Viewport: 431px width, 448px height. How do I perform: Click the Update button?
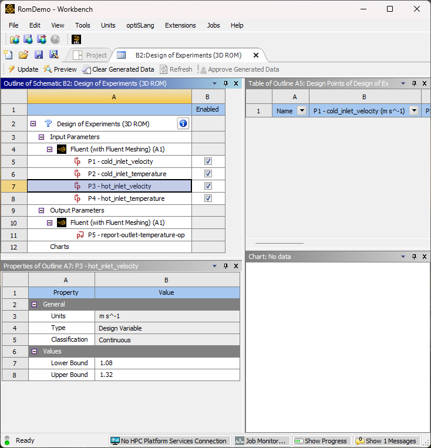click(23, 69)
